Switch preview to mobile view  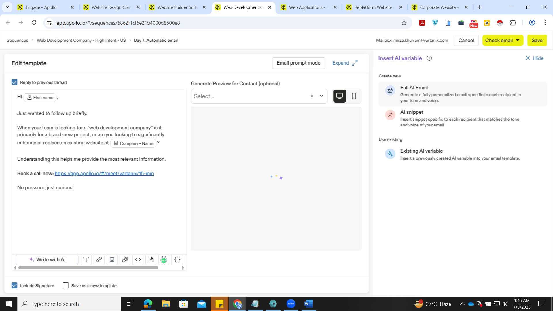tap(354, 96)
